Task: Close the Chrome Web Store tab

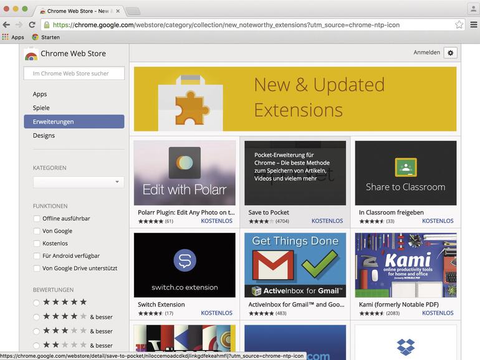Action: [x=118, y=11]
